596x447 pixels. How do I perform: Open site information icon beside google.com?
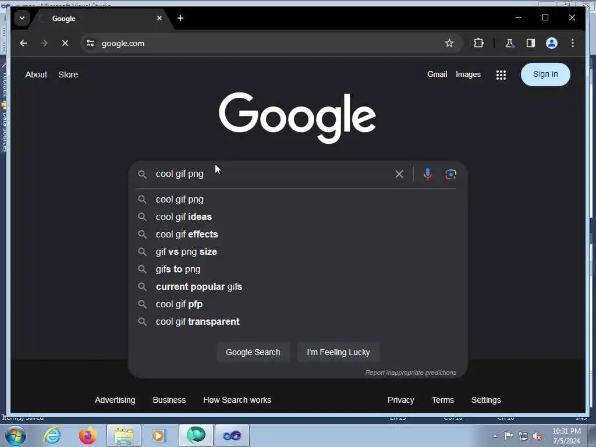coord(90,43)
